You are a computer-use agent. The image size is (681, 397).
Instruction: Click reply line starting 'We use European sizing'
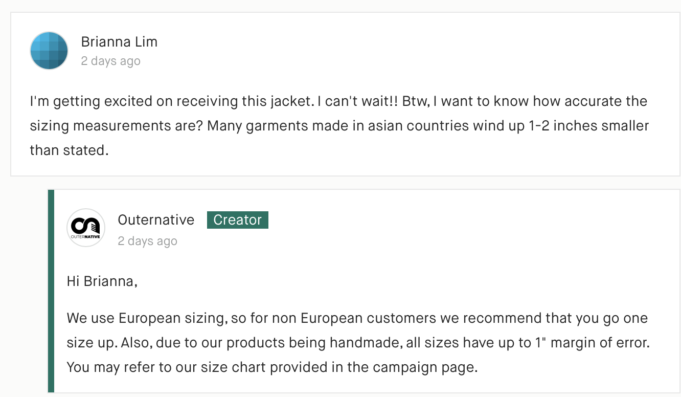[x=357, y=318]
